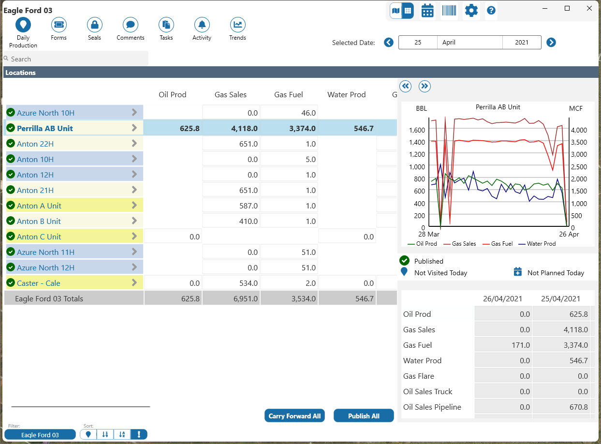Open the Caster - Cale location
601x444 pixels.
pyautogui.click(x=39, y=283)
